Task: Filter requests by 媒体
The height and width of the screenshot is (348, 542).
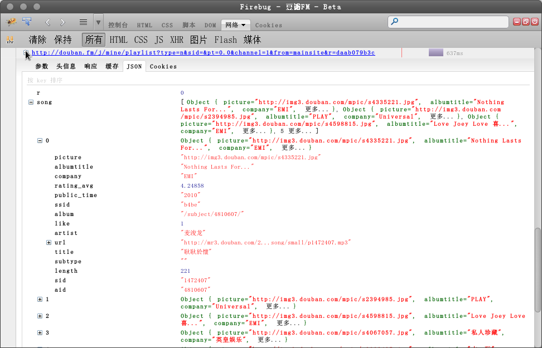Action: 253,40
